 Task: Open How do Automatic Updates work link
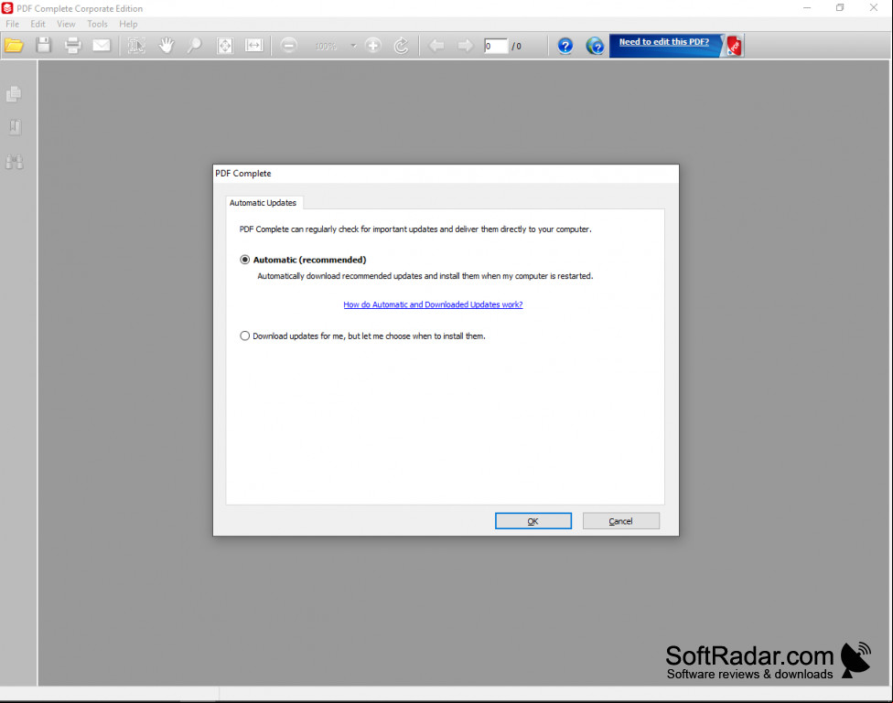click(433, 304)
